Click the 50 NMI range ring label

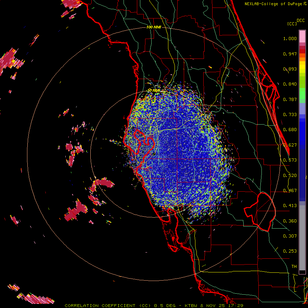154,91
